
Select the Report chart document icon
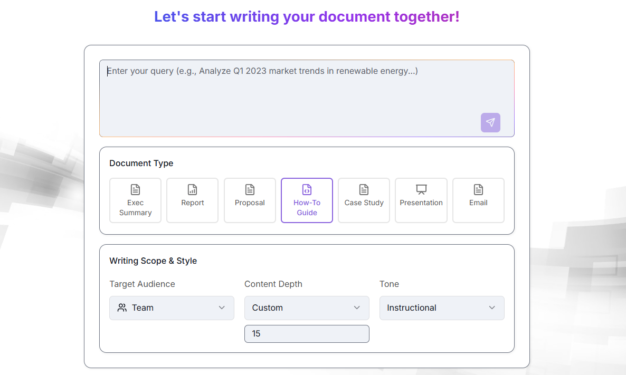pyautogui.click(x=193, y=189)
